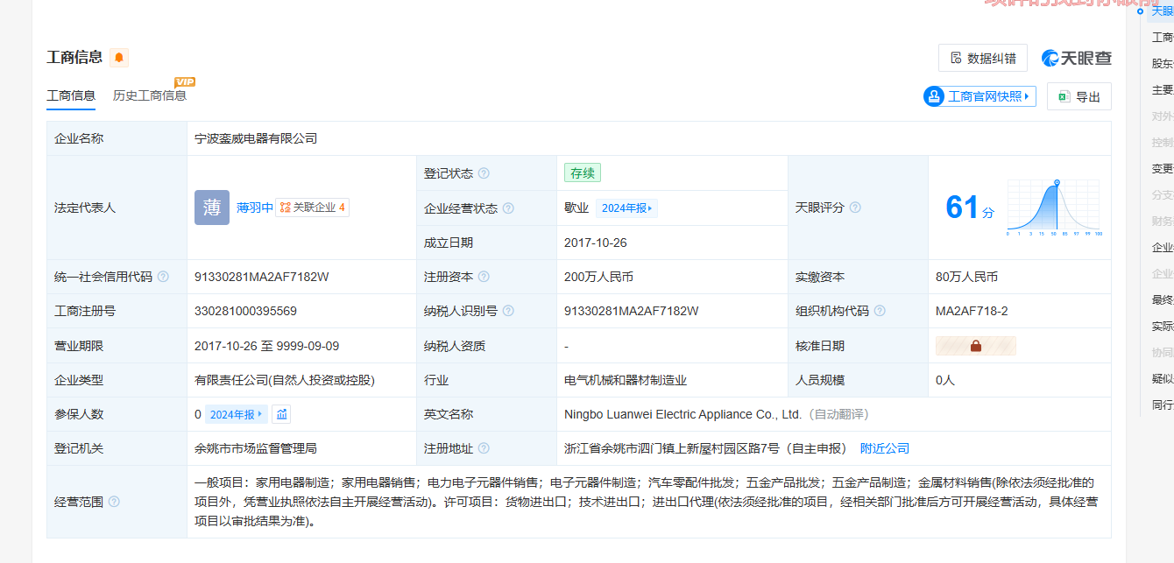Open the 薄羽中 legal representative link

click(255, 208)
